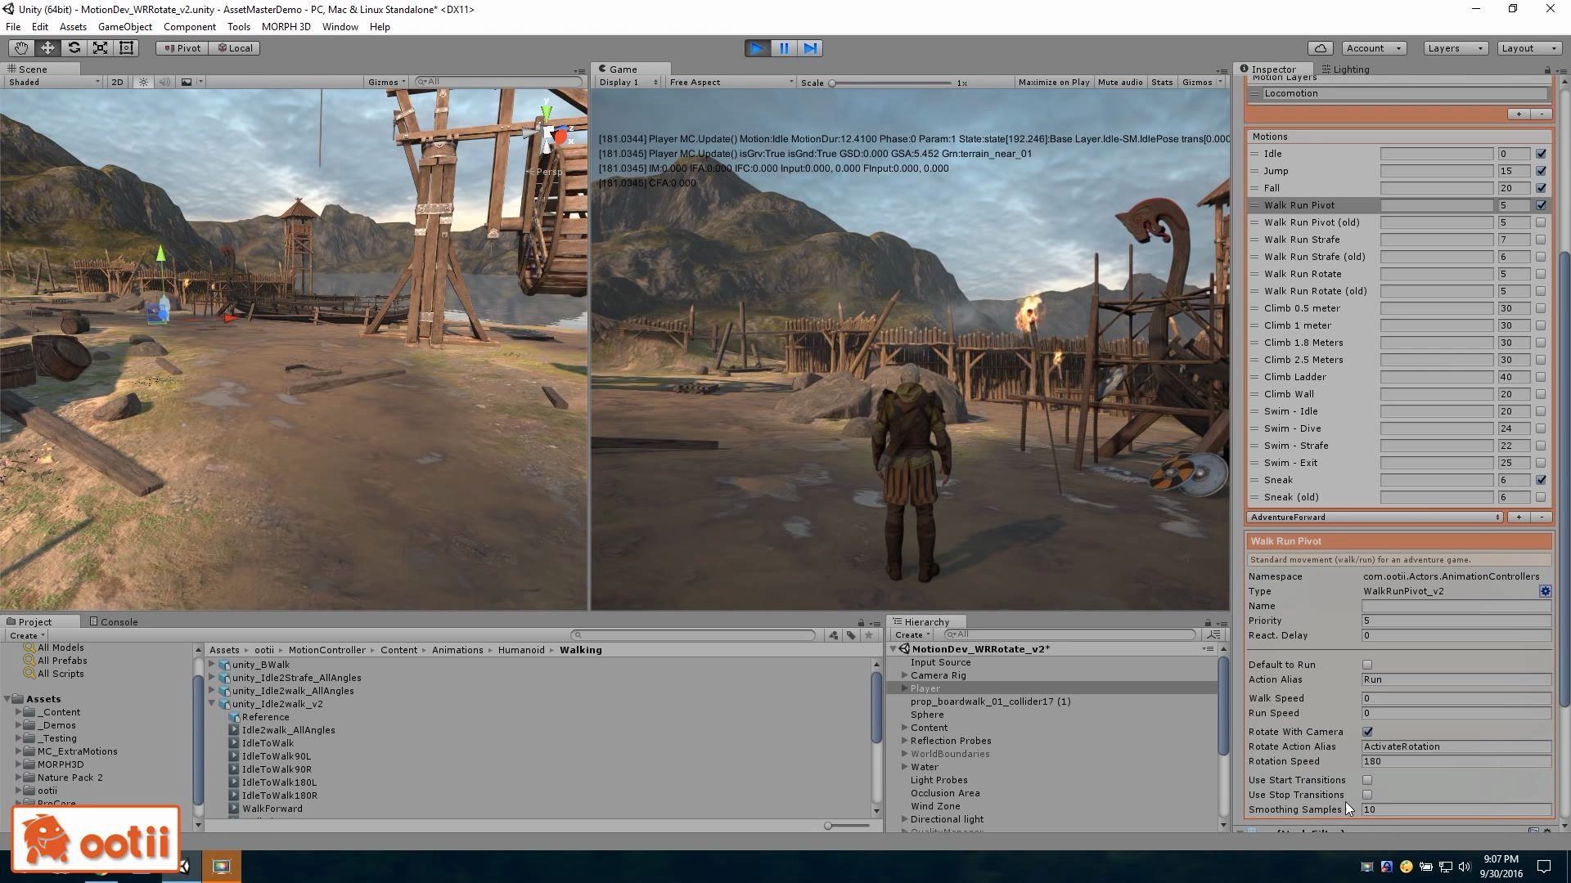Click the Maximize on Play button
This screenshot has width=1571, height=883.
(1053, 82)
